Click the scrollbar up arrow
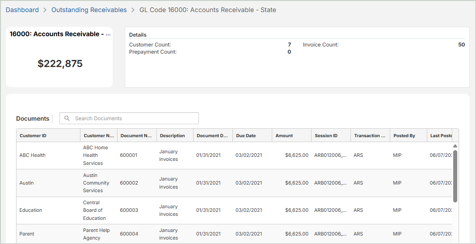 pyautogui.click(x=455, y=146)
